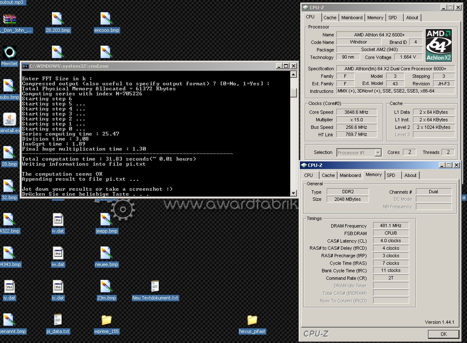The image size is (467, 343).
Task: Switch to Memory tab in upper CPU-Z window
Action: [375, 18]
